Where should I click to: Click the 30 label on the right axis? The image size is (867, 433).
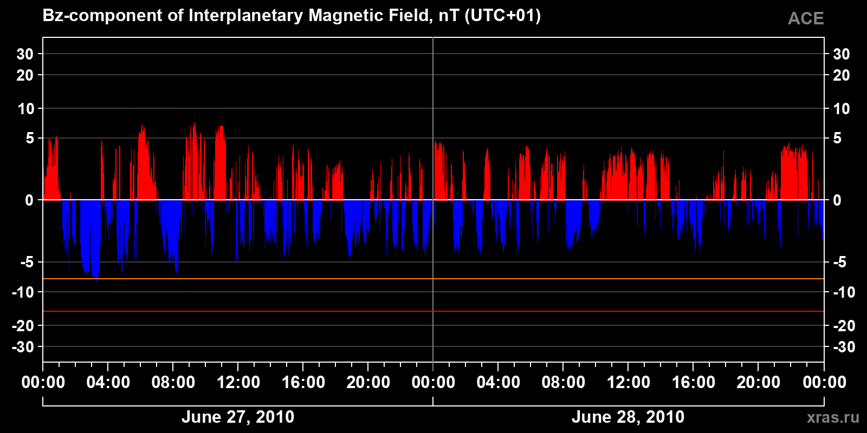tap(842, 54)
